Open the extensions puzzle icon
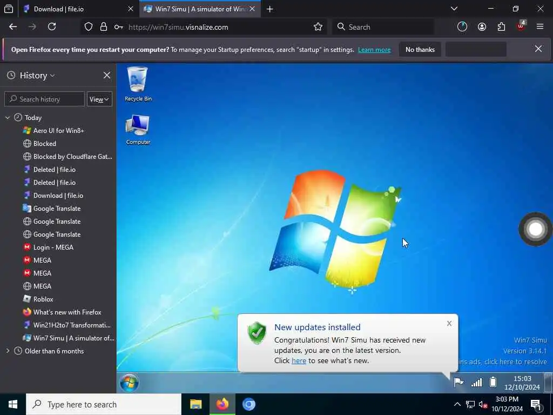The image size is (553, 415). tap(501, 27)
